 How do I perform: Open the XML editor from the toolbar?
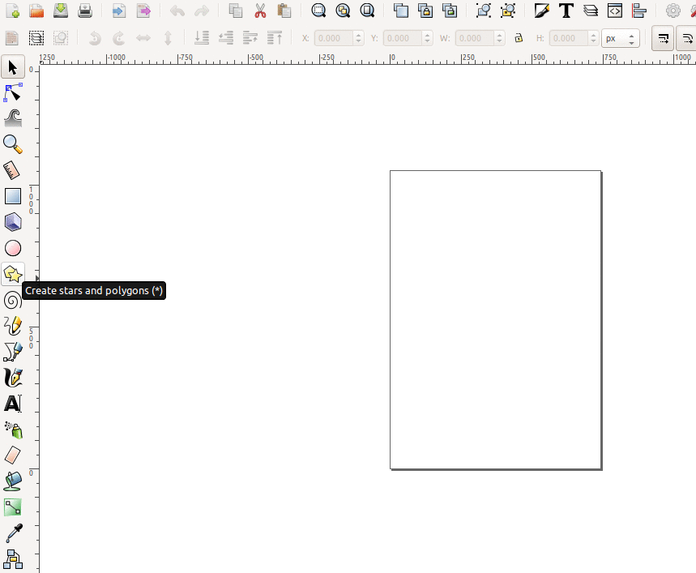[x=616, y=11]
